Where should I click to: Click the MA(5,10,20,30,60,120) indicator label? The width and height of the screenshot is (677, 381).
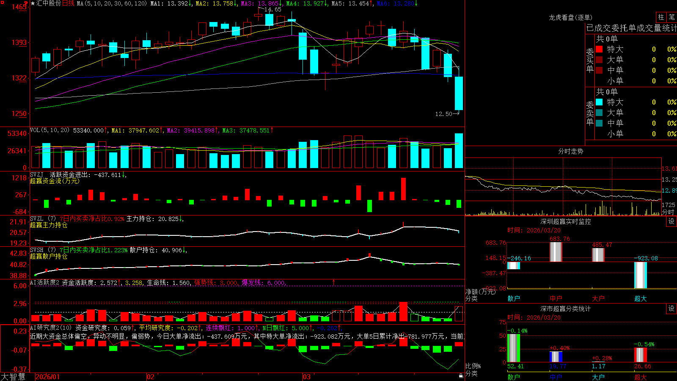click(x=112, y=3)
